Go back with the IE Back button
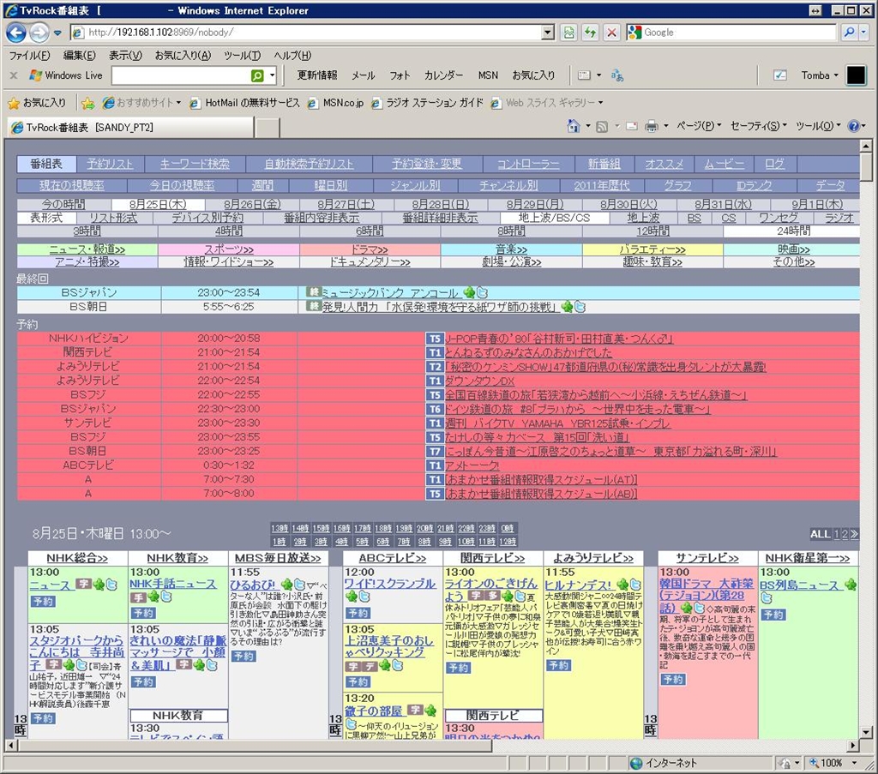 point(16,33)
